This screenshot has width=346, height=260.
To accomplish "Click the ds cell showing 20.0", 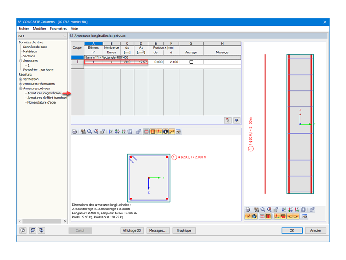I will coord(127,62).
